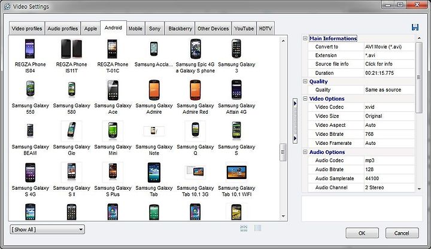Screen dimensions: 431x249
Task: Click the upper arrow on the panel splitter
Action: tap(295, 104)
